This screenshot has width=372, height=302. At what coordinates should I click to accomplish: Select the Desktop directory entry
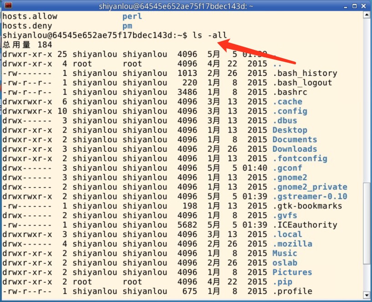tap(290, 130)
